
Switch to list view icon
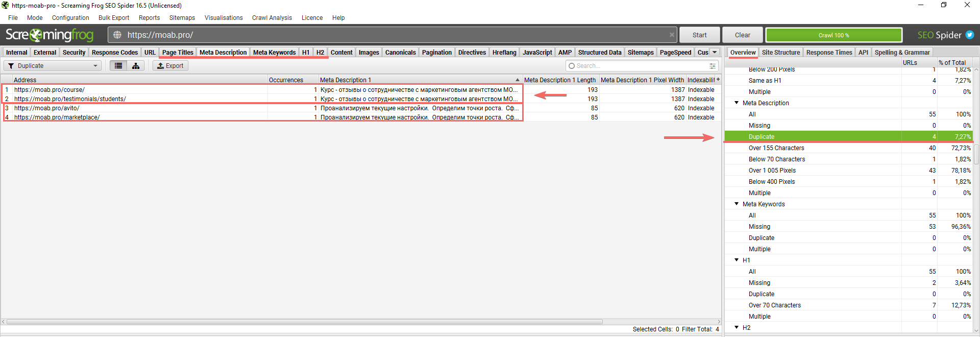[118, 66]
